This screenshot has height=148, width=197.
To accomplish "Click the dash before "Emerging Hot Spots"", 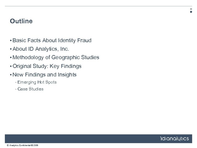I will coord(16,82).
